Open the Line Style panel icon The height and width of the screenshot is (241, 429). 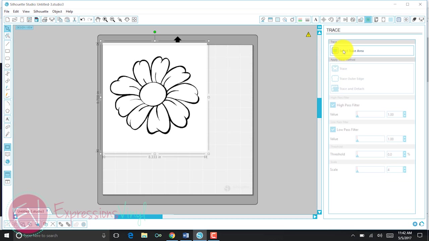click(x=307, y=20)
